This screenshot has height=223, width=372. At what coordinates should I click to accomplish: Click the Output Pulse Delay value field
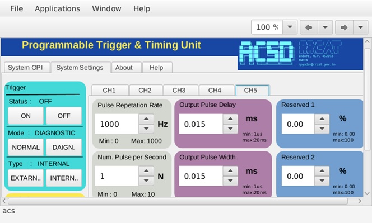pyautogui.click(x=201, y=124)
